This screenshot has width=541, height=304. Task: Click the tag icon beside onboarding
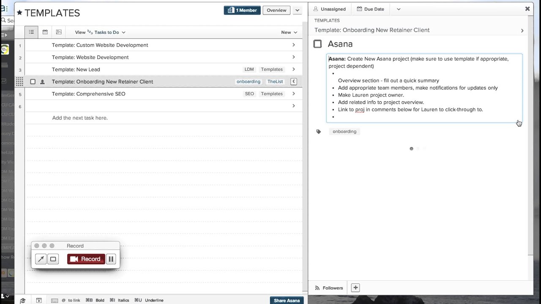point(319,132)
